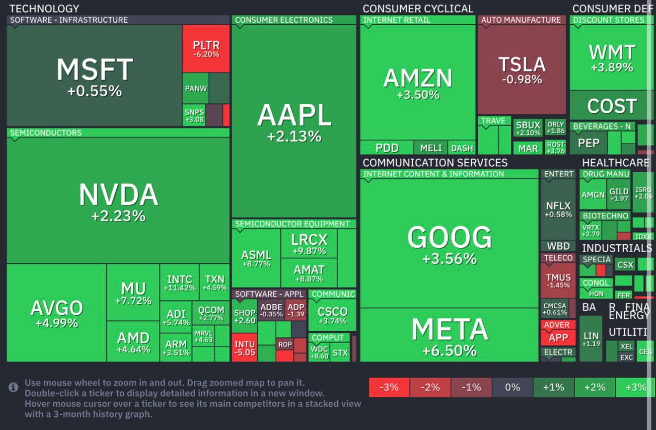Open the TSLA -0.98% tile
Image resolution: width=656 pixels, height=430 pixels.
522,70
